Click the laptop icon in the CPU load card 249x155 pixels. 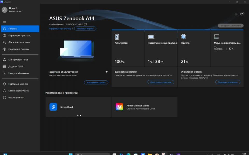click(151, 37)
